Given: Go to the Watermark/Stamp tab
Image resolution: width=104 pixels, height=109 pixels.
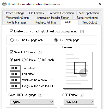Looking at the screenshot, I should click(x=17, y=18).
